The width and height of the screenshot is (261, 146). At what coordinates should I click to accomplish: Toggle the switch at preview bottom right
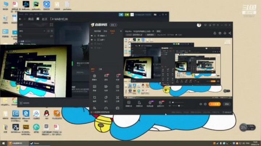227,91
